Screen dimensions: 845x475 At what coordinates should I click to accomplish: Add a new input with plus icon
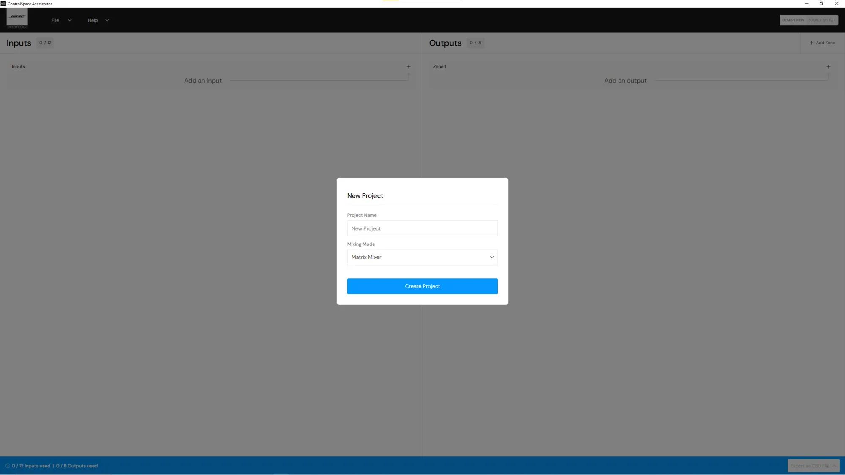[x=409, y=67]
